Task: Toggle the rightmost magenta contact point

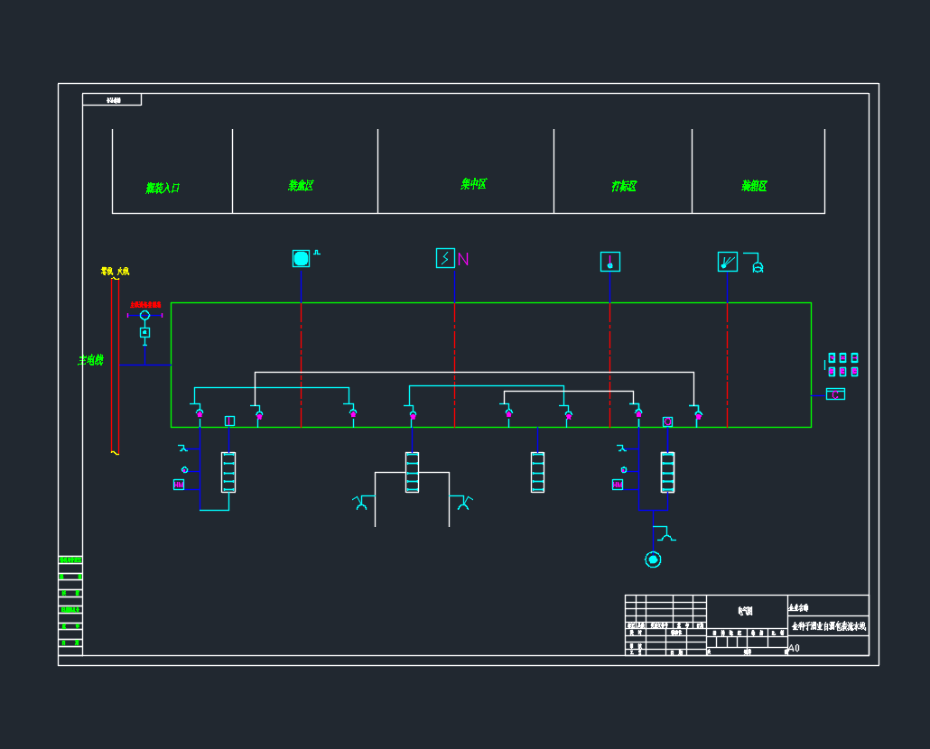Action: (697, 416)
